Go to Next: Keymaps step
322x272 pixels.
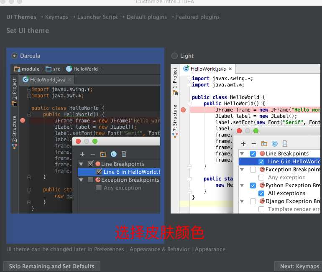[299, 266]
